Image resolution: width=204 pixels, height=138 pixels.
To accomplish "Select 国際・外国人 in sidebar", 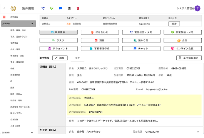I will tap(16, 94).
